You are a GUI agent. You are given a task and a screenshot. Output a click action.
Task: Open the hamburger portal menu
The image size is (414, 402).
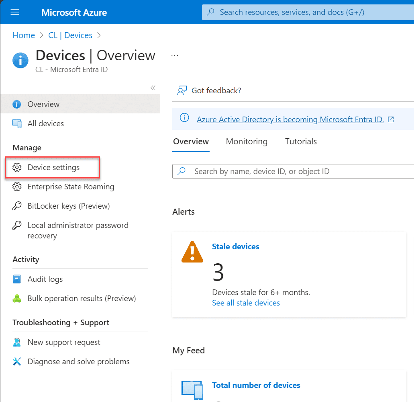pos(15,12)
